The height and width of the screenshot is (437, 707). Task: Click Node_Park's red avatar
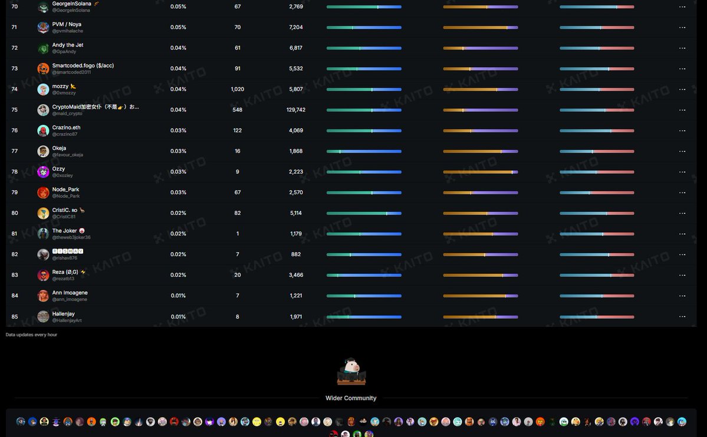point(43,193)
